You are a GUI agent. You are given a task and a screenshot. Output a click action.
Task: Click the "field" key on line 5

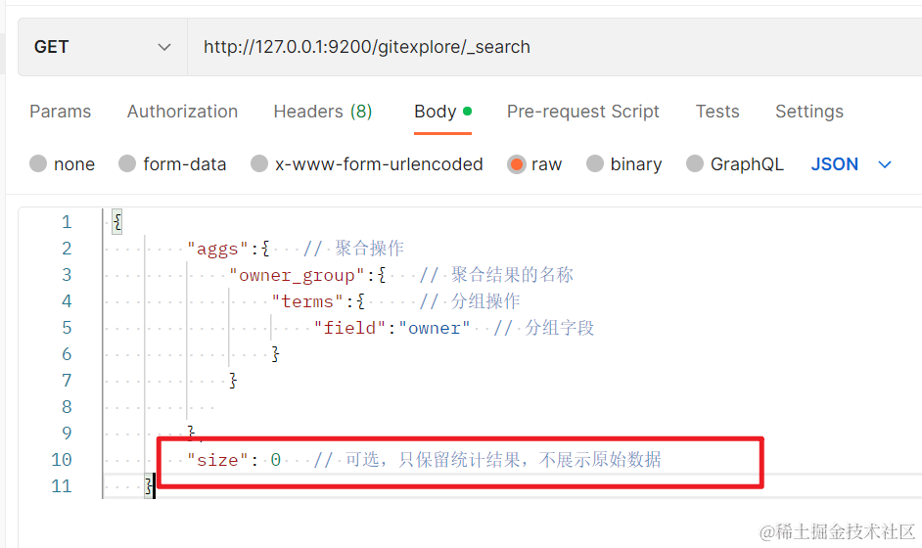(x=349, y=328)
